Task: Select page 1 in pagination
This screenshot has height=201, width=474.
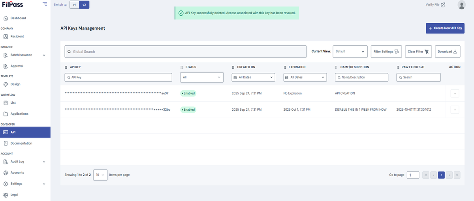Action: [x=441, y=175]
